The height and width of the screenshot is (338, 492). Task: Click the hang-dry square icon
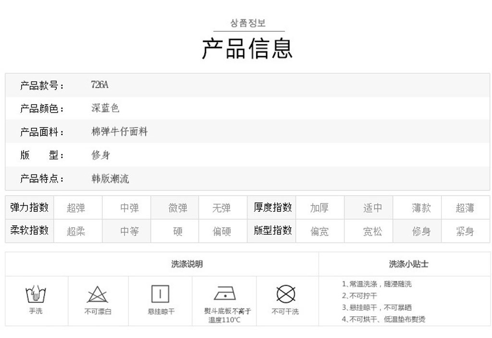[160, 293]
